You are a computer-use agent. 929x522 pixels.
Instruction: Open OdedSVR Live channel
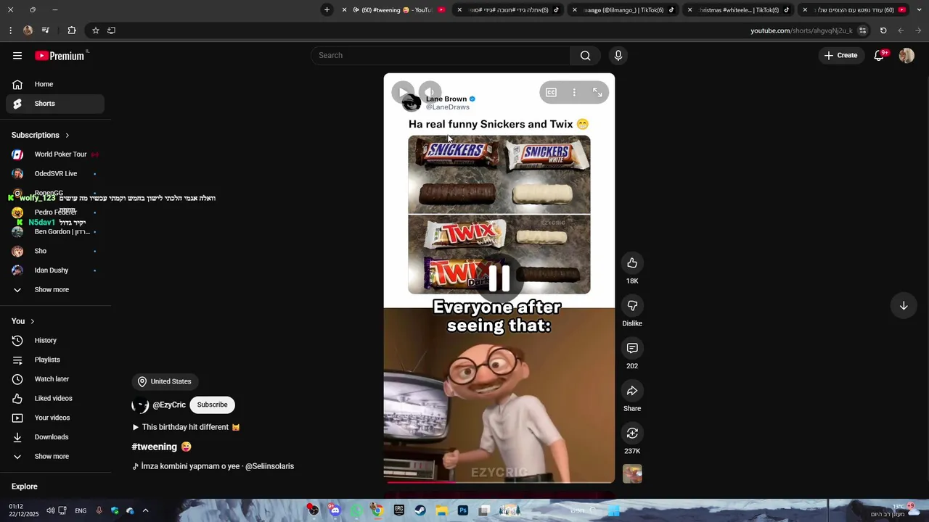[x=55, y=174]
